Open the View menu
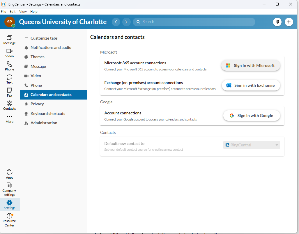 tap(23, 12)
